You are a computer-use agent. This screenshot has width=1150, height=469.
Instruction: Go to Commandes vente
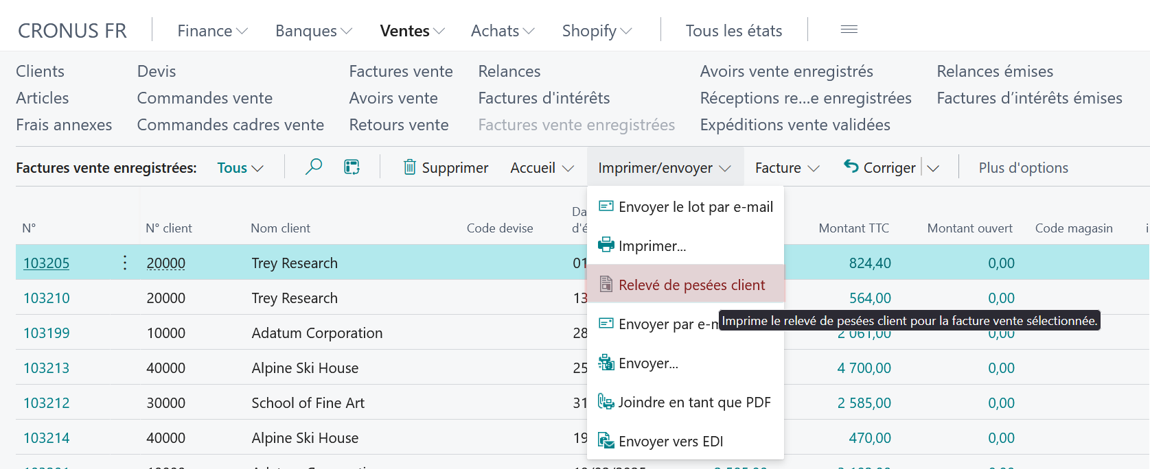[x=205, y=98]
